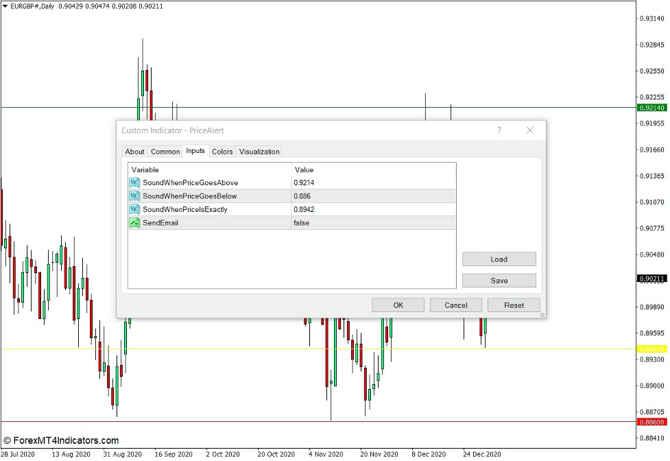Save current inputs using the Save button

click(x=499, y=280)
